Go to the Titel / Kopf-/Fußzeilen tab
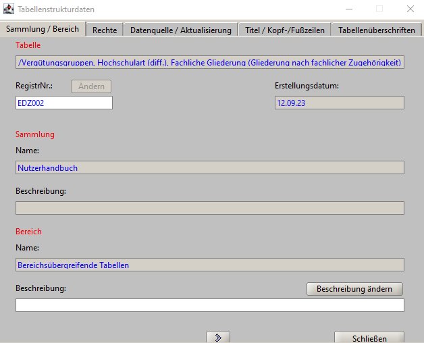This screenshot has height=343, width=424. 284,30
